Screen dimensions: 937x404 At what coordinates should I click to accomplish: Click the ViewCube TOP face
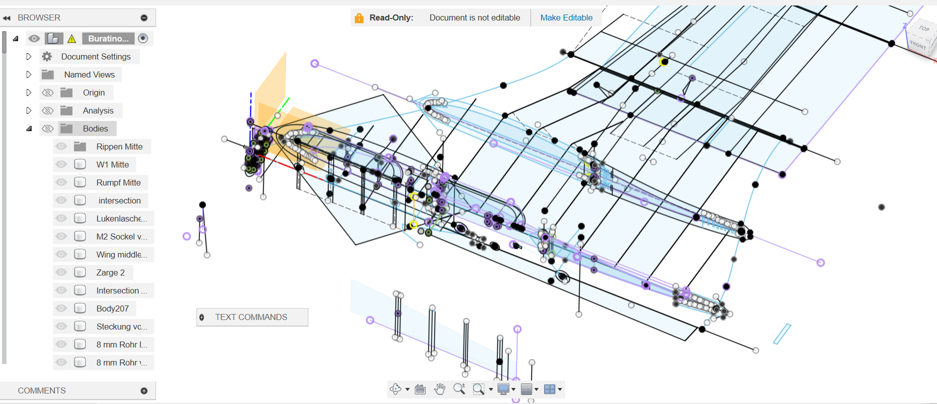tap(924, 29)
